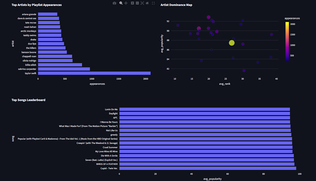Open the artists chart in fullscreen
Image resolution: width=316 pixels, height=181 pixels.
click(x=153, y=3)
